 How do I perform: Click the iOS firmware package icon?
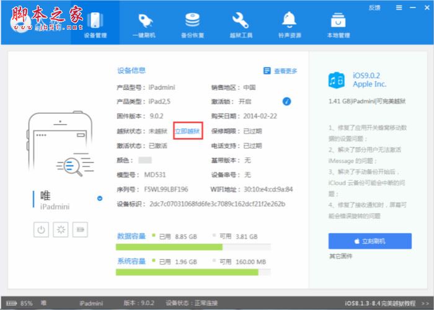coord(336,80)
